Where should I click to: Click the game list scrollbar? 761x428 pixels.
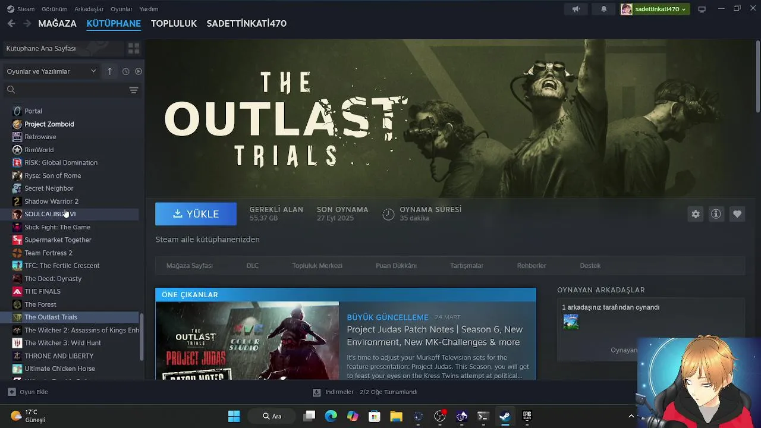[x=141, y=337]
